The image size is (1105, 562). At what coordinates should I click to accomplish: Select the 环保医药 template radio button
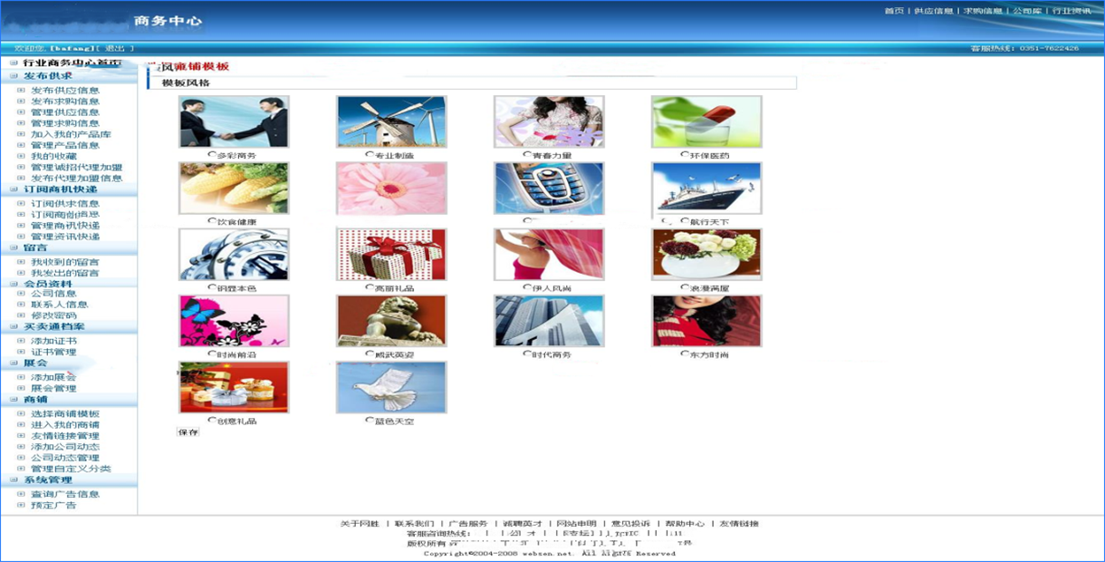click(x=685, y=155)
